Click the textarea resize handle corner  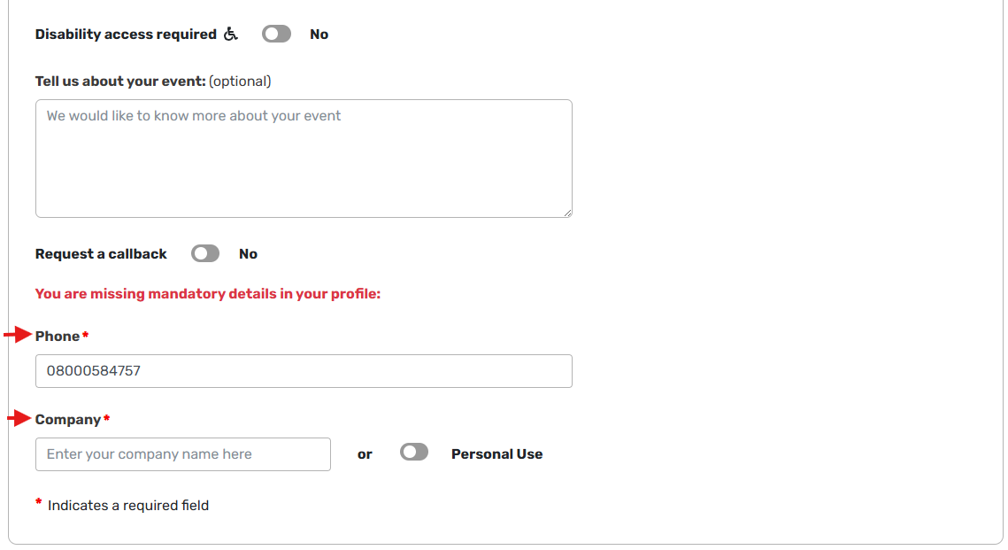(567, 213)
